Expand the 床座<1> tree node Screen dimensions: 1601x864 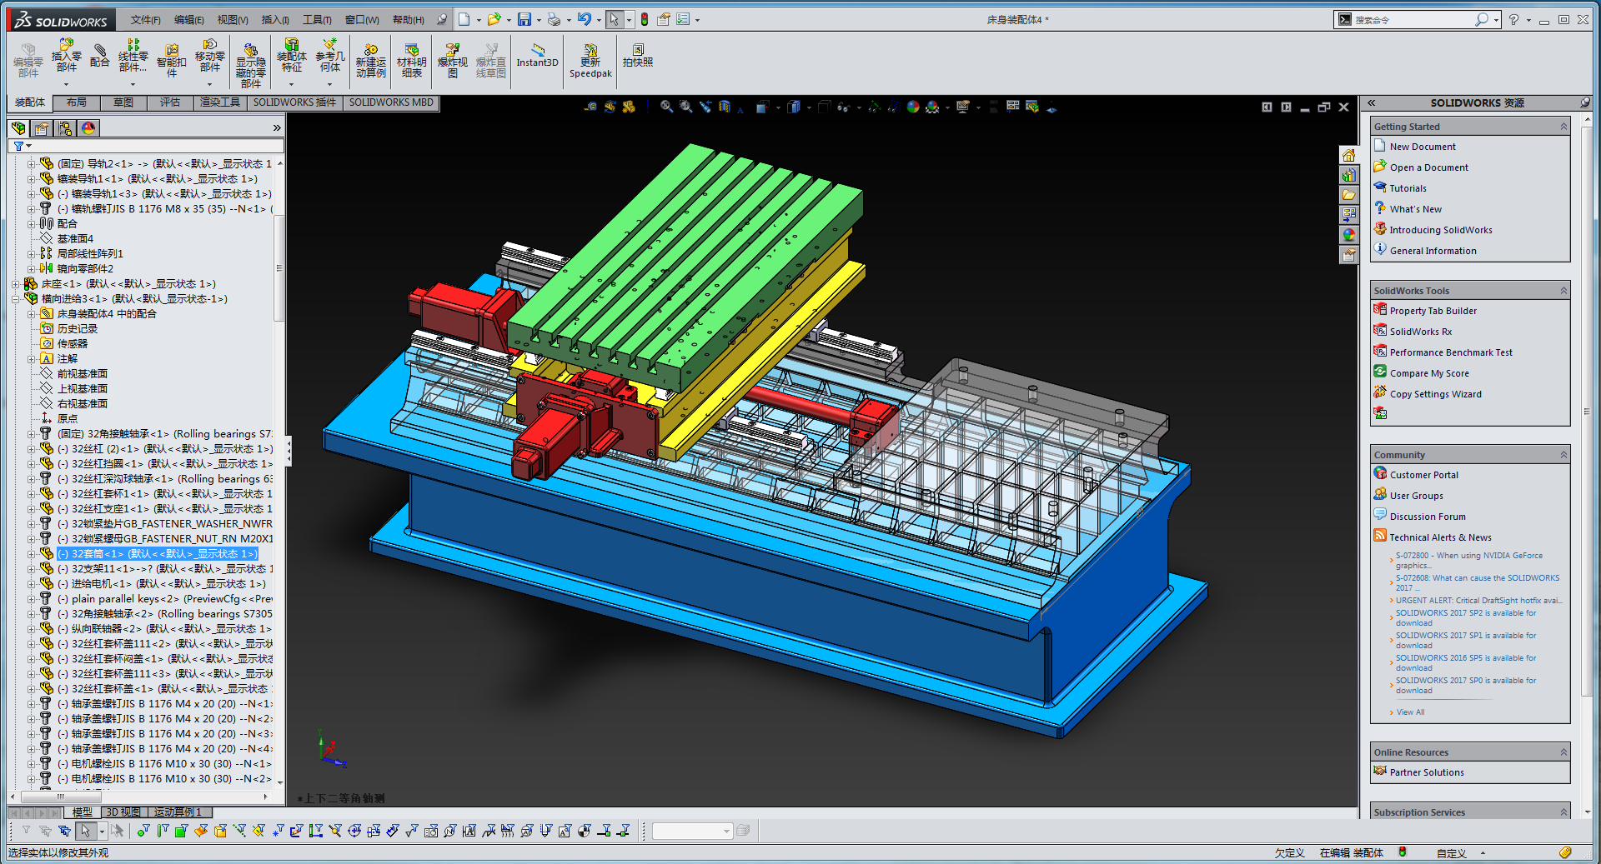coord(16,284)
